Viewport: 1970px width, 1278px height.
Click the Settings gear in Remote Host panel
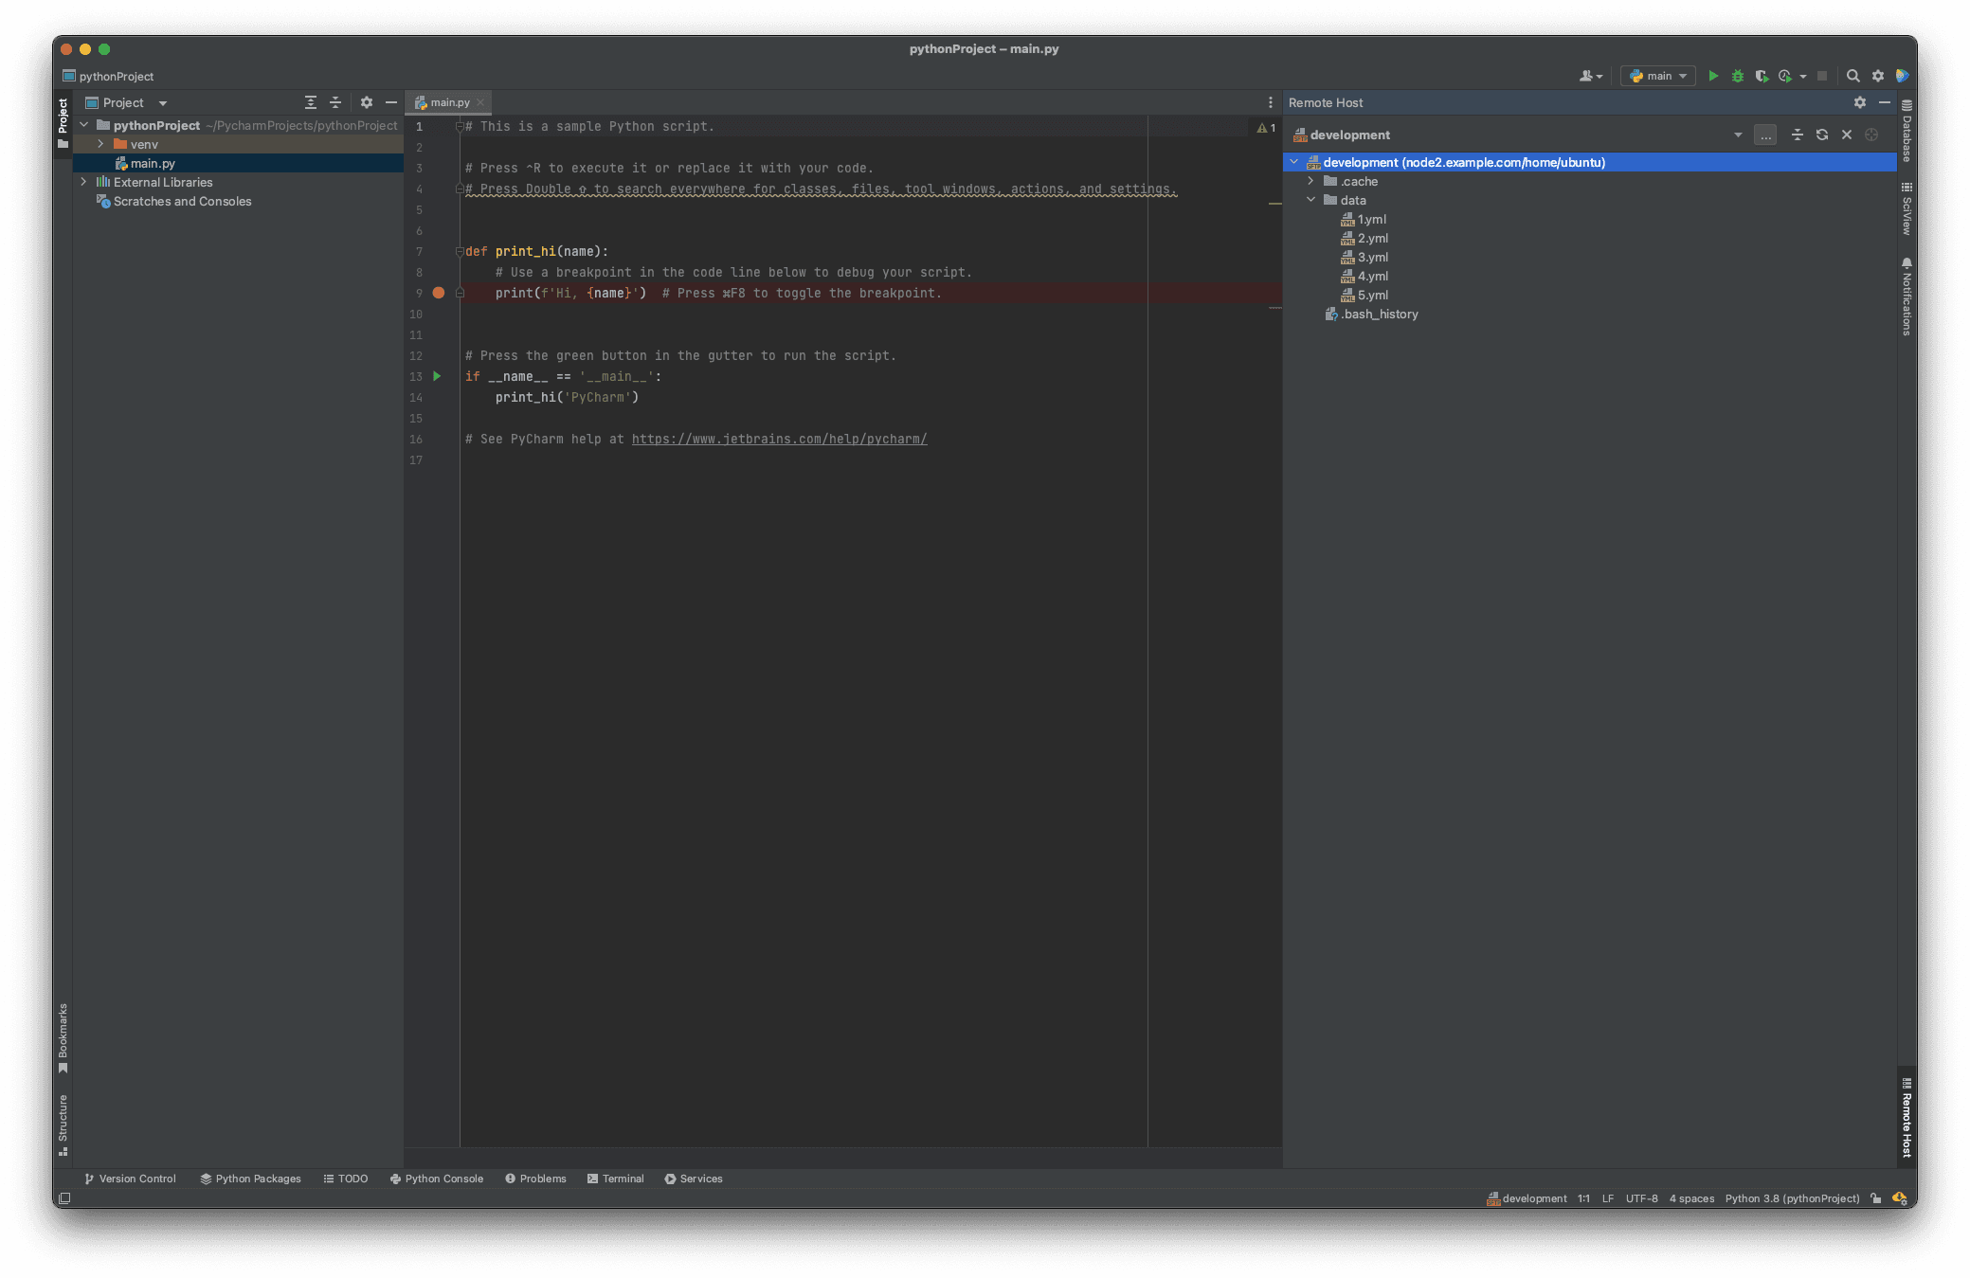[1859, 102]
